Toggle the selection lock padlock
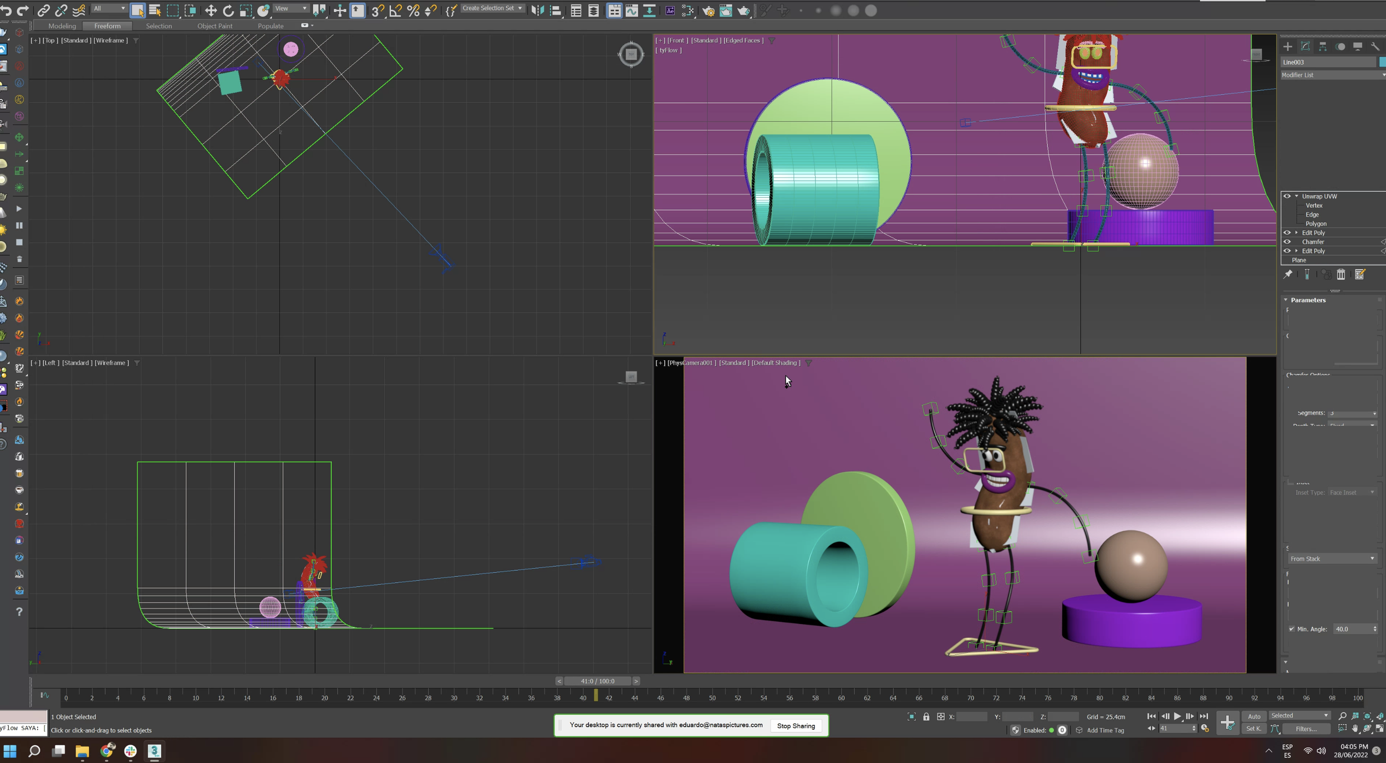The image size is (1386, 763). 926,716
